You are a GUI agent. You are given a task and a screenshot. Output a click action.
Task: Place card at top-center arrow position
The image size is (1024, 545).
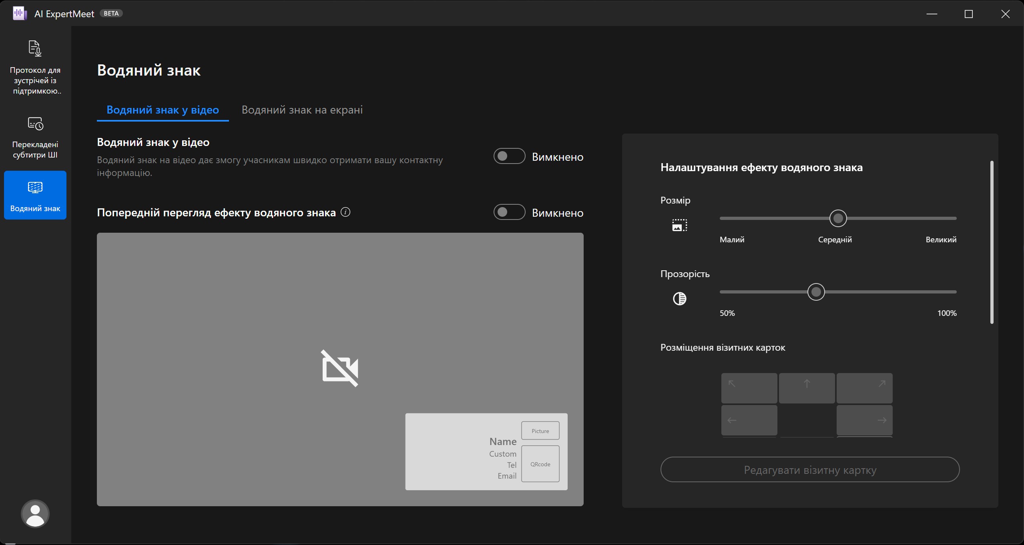(x=807, y=388)
